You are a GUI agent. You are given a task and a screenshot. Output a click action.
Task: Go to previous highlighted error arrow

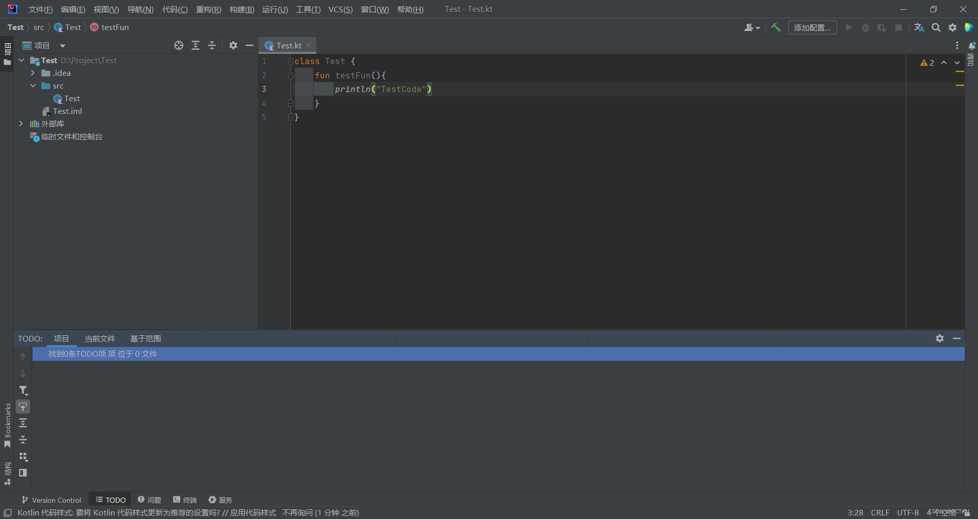click(944, 63)
